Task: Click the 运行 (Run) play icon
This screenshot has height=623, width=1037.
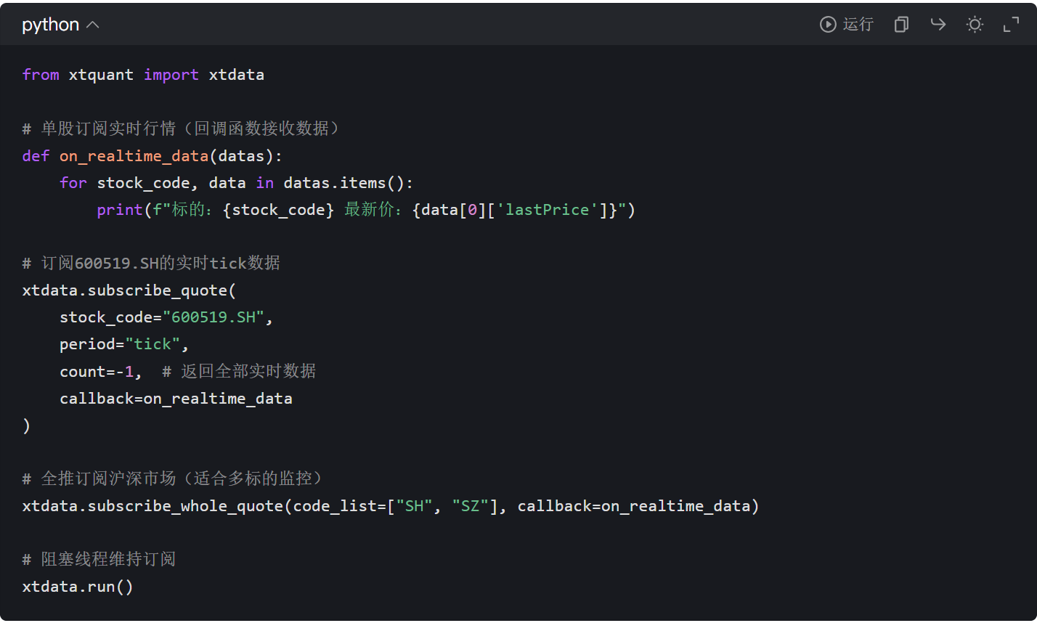Action: (828, 25)
